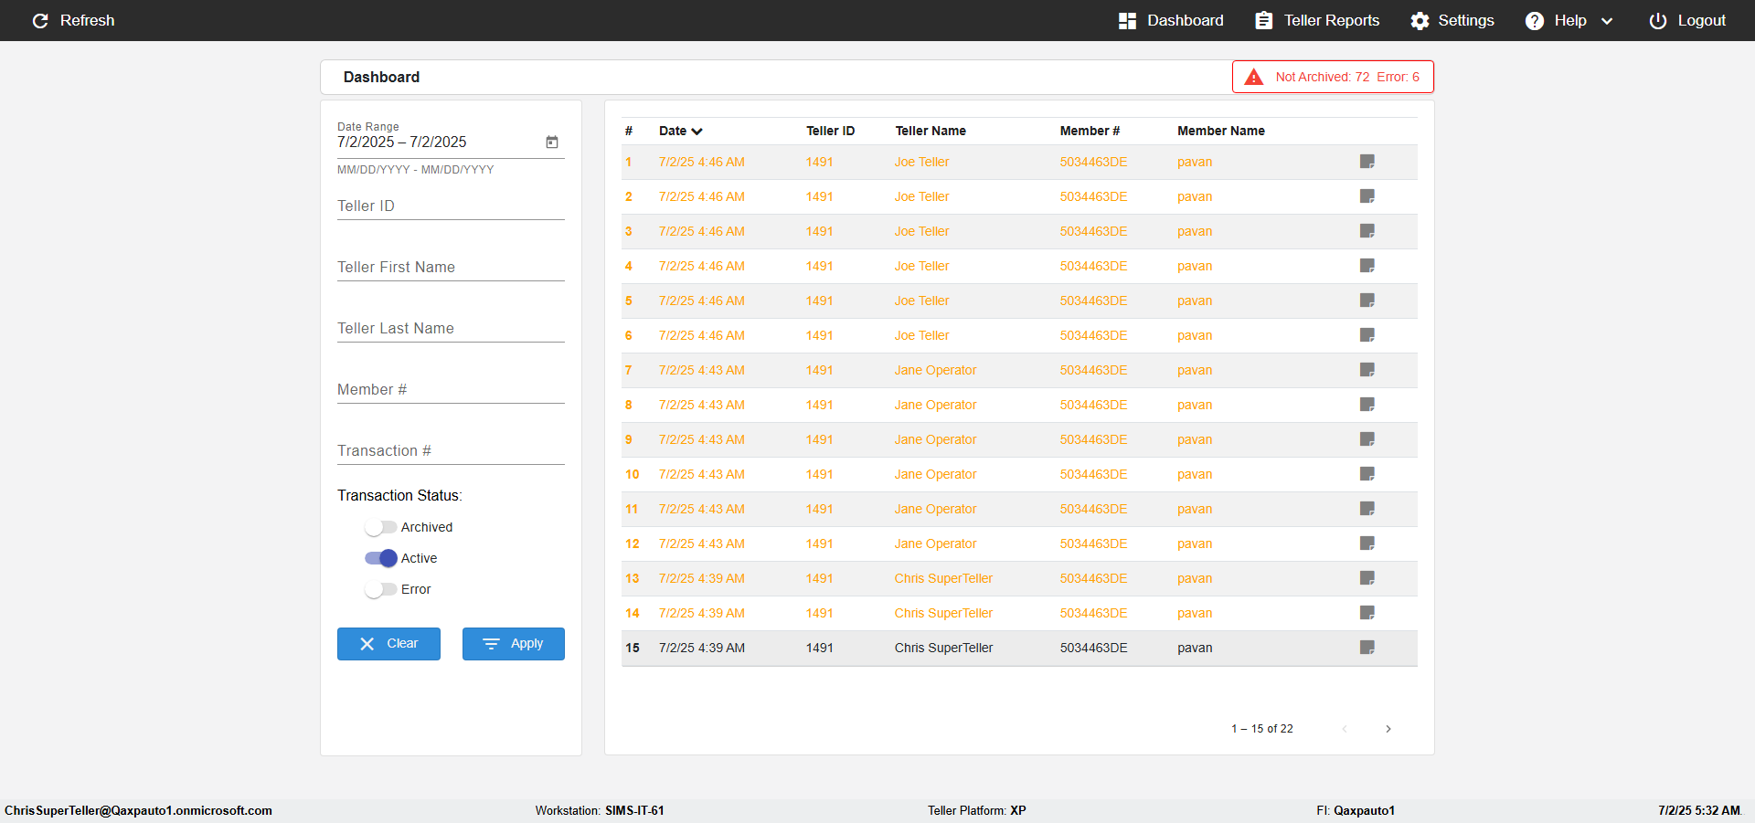1755x823 pixels.
Task: Open the Teller Reports menu item
Action: point(1317,20)
